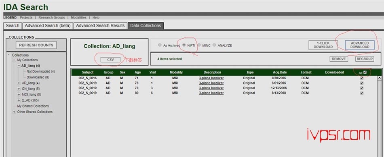Open 3-plane localizer link for 12/13/2006
384x157 pixels.
pyautogui.click(x=211, y=88)
